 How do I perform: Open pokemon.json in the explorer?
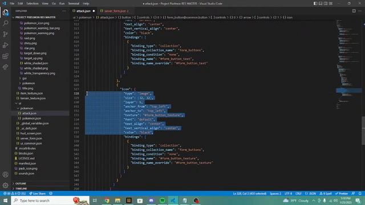click(31, 118)
